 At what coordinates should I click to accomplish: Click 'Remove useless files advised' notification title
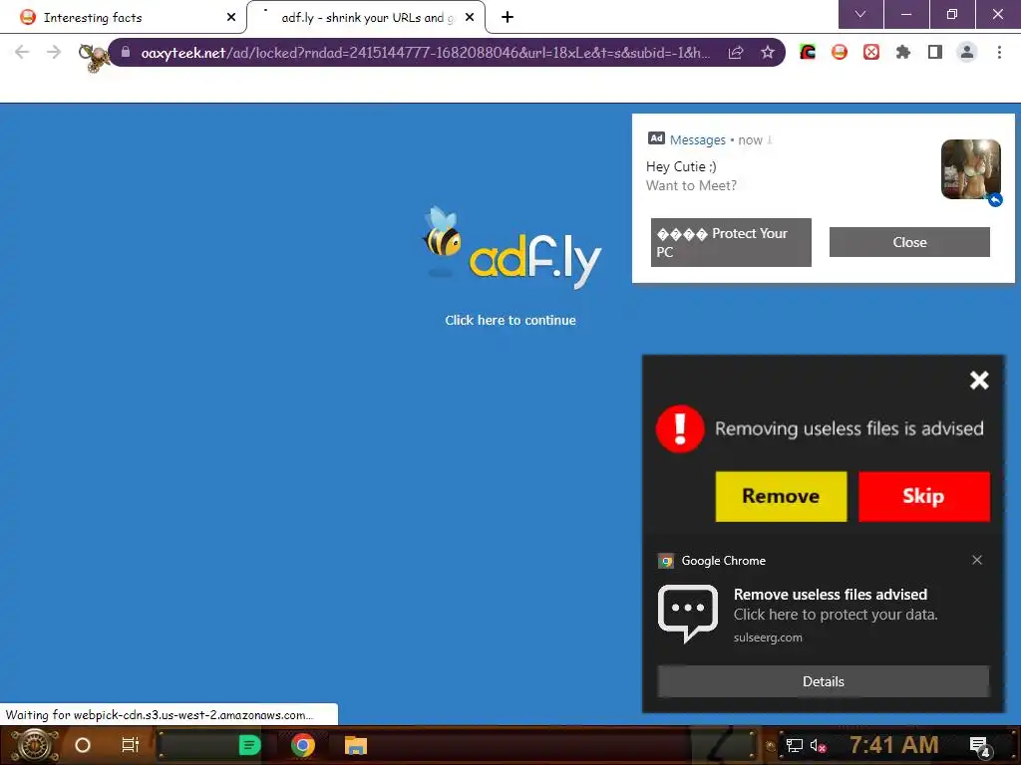tap(831, 595)
